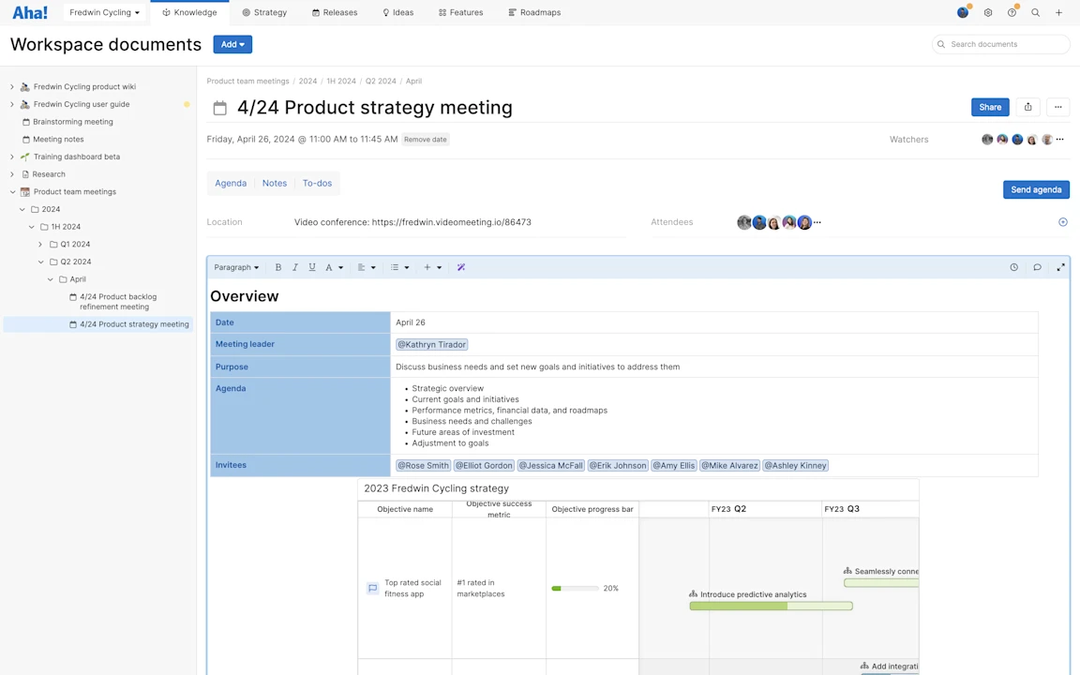Open the text alignment dropdown
Viewport: 1080px width, 675px height.
tap(367, 267)
